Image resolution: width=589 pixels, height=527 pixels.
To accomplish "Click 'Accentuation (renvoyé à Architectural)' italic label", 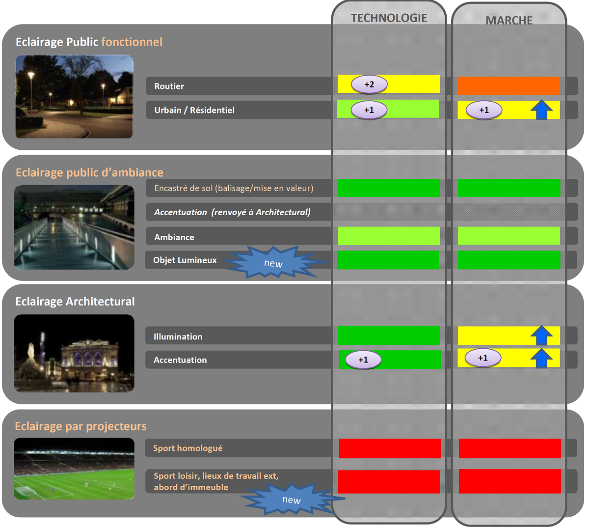I will point(232,212).
